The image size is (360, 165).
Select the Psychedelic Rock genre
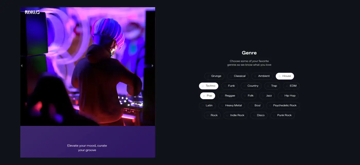pyautogui.click(x=283, y=105)
